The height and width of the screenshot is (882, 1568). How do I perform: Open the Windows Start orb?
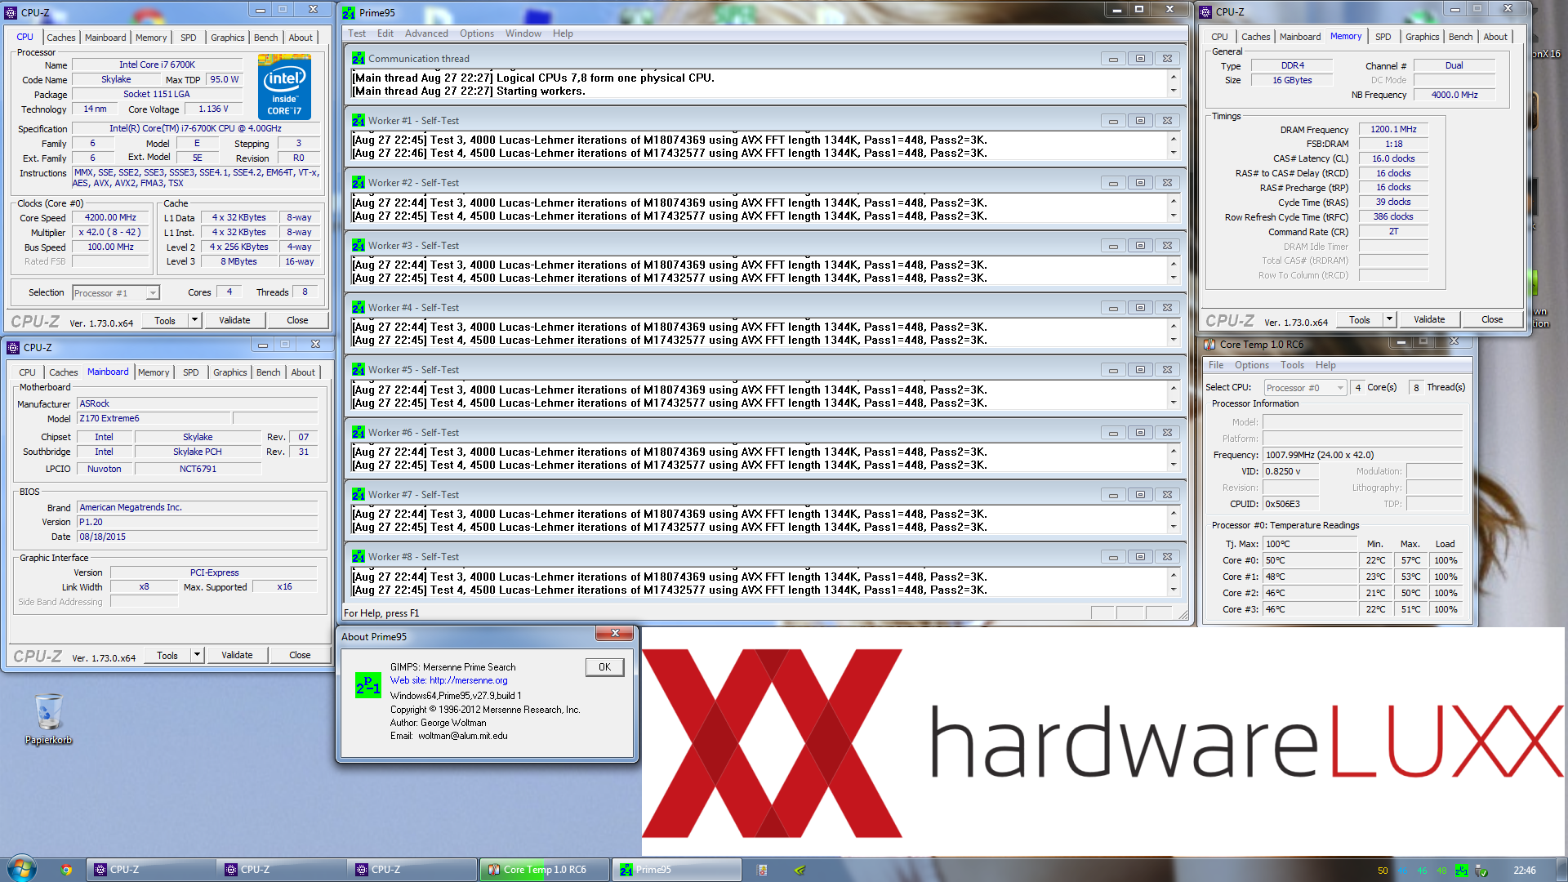click(22, 869)
